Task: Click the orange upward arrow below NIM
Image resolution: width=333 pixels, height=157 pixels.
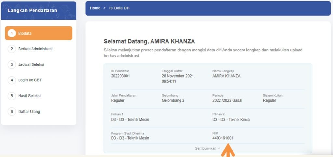Action: pyautogui.click(x=228, y=152)
